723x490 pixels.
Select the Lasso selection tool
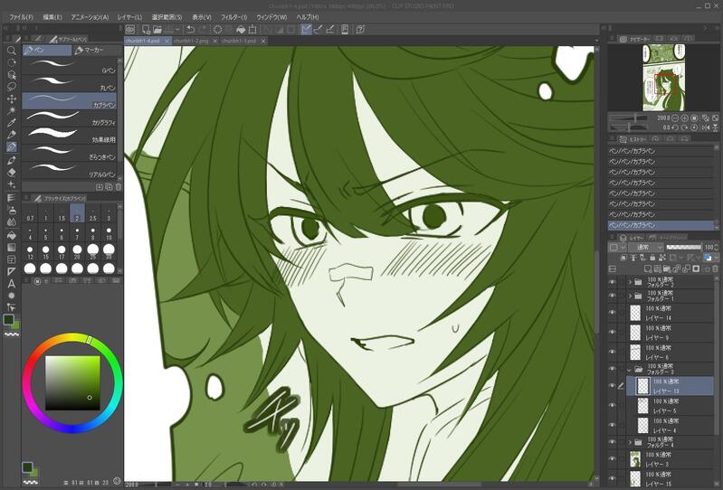pos(12,87)
